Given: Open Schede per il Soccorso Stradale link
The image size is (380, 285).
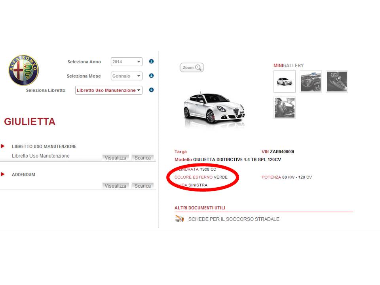Looking at the screenshot, I should coord(234,219).
